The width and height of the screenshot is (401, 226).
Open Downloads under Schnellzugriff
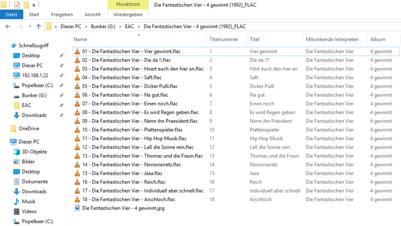34,115
